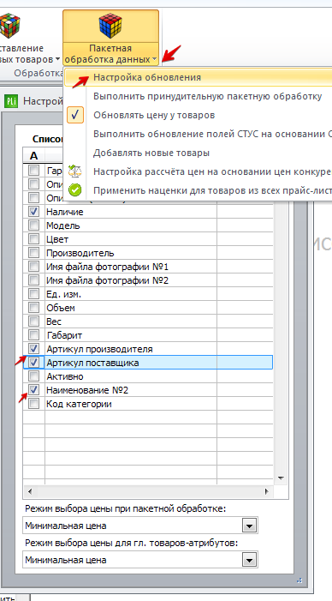Tick the Габарит checkbox

[x=34, y=335]
